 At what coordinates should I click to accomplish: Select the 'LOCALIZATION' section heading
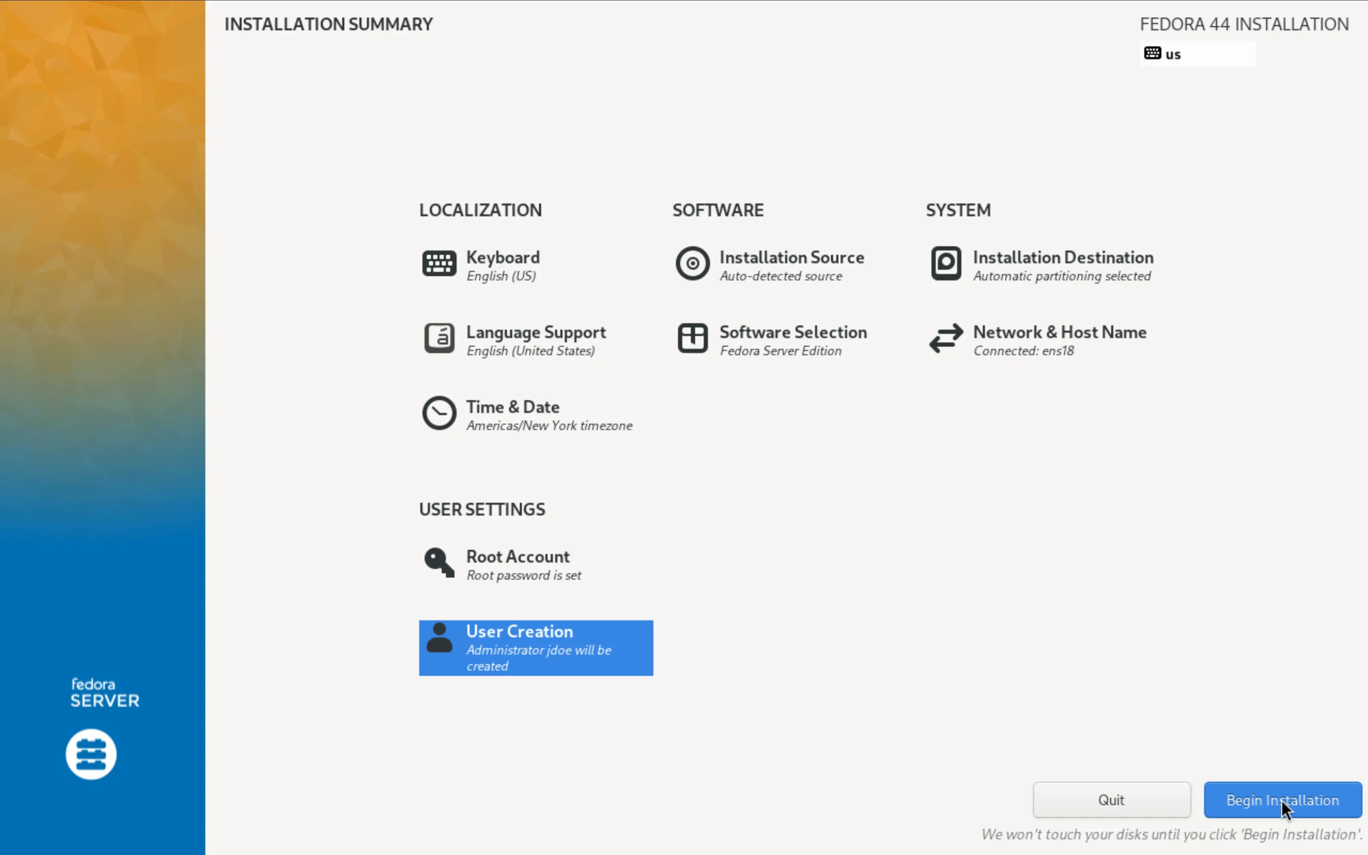(480, 210)
